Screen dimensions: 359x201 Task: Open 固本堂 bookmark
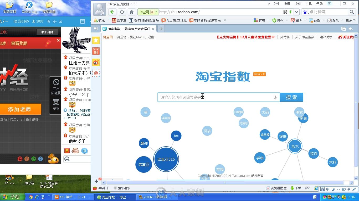119,20
